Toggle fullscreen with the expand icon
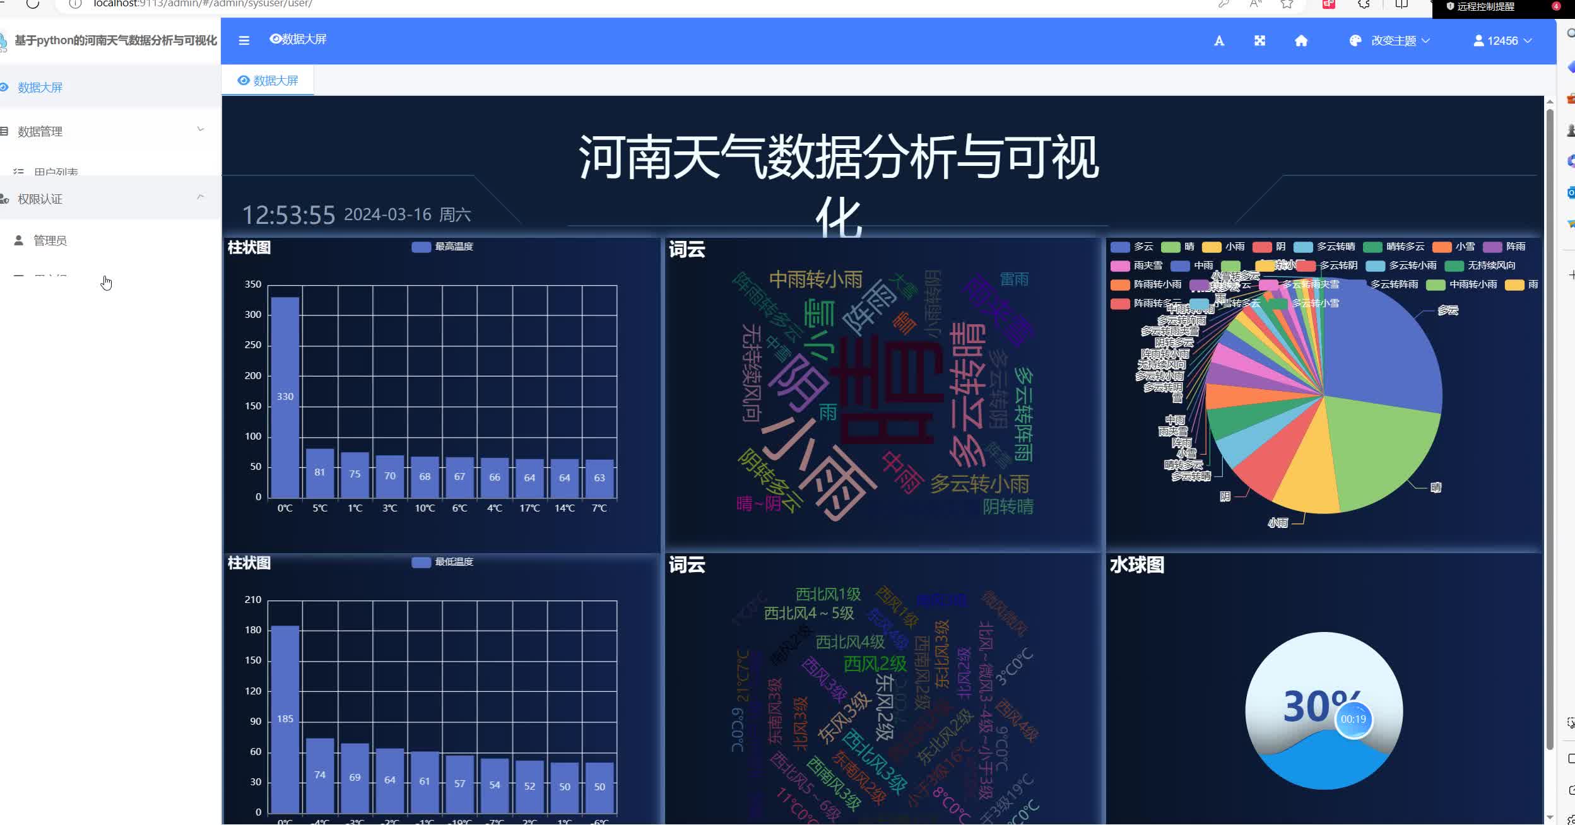1575x825 pixels. coord(1259,41)
